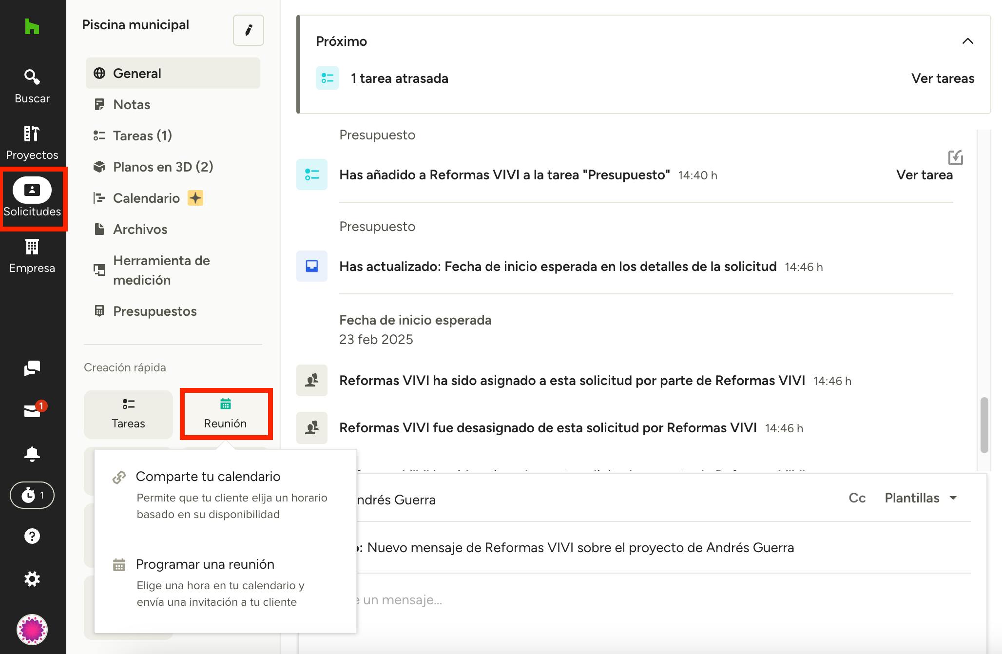Click the Ver tareas link

point(943,78)
